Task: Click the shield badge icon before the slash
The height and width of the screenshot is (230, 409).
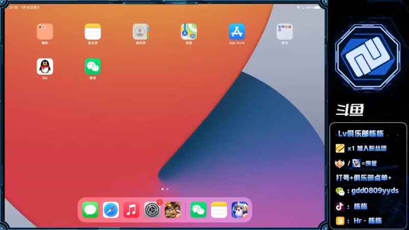Action: pos(339,164)
